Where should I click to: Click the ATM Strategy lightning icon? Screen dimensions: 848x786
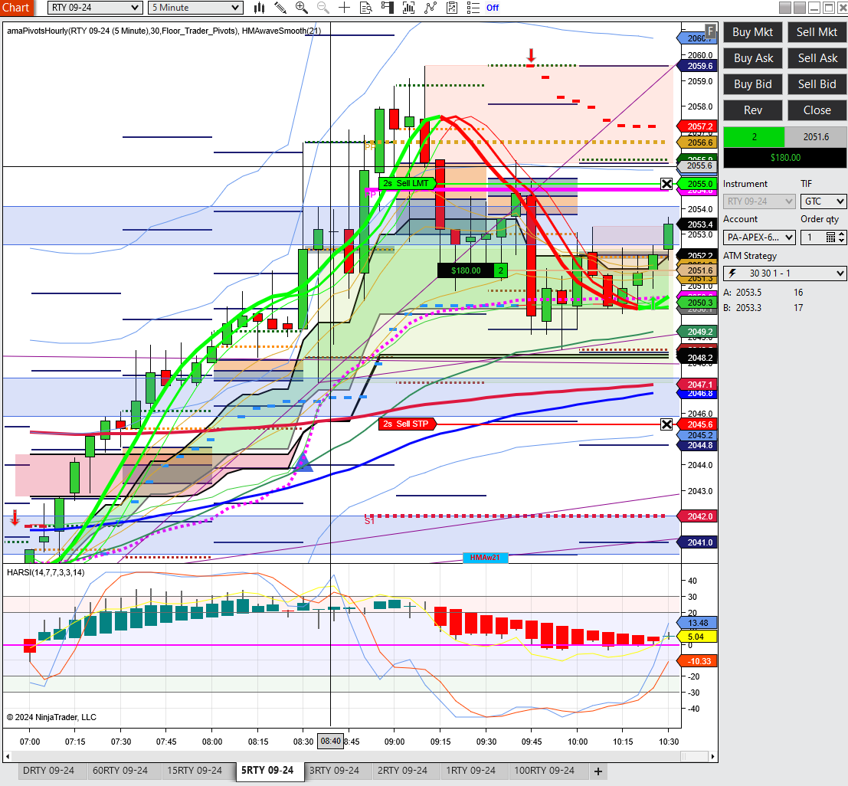click(732, 273)
